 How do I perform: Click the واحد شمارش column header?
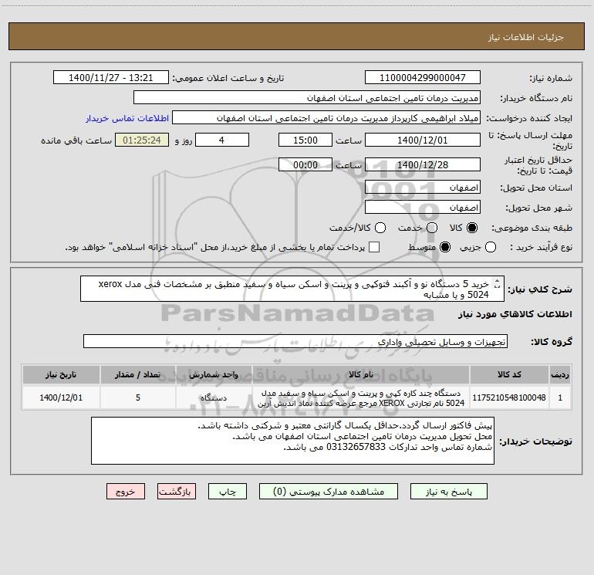click(x=214, y=374)
